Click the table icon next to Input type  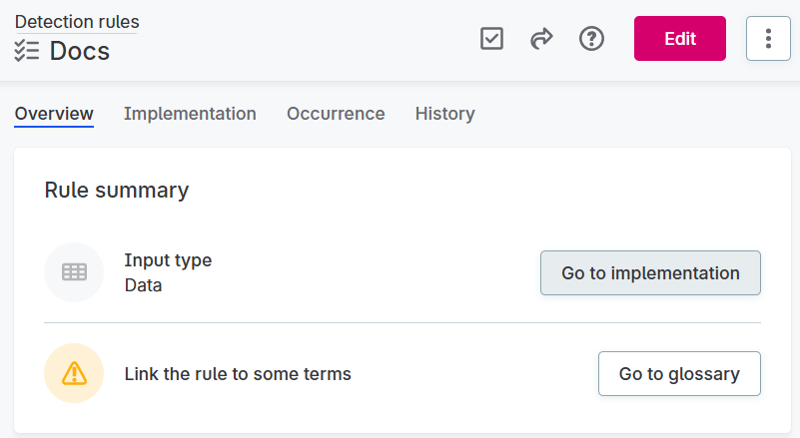coord(74,272)
